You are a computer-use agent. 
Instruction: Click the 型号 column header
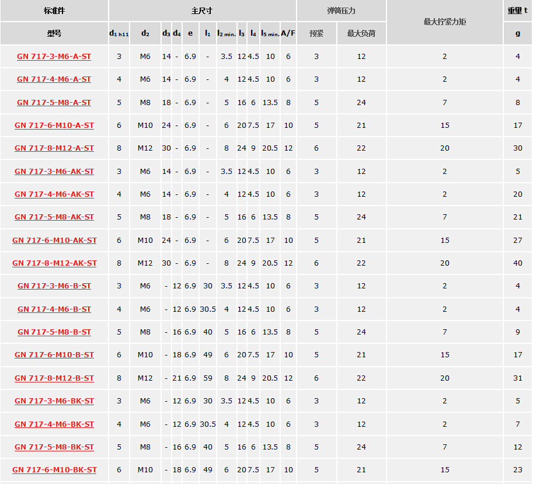[x=54, y=33]
